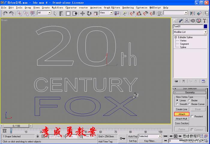Open the Display command panel tab
Image resolution: width=210 pixels, height=144 pixels.
(x=199, y=21)
